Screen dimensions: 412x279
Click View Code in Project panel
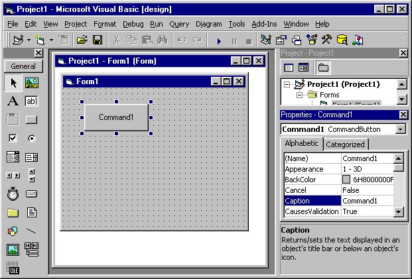[x=289, y=68]
